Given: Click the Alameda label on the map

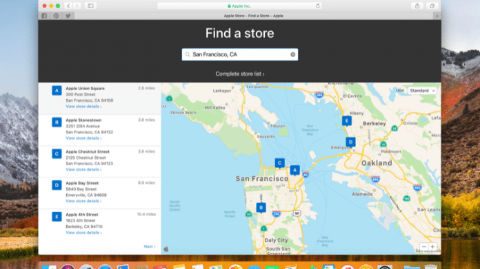Looking at the screenshot, I should pos(362,194).
